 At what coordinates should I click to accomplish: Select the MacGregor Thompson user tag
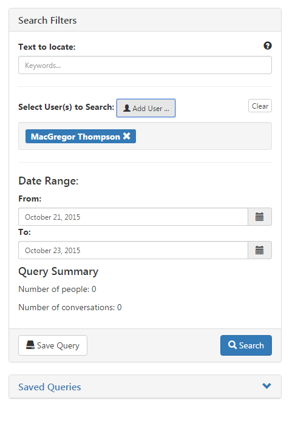[x=81, y=136]
